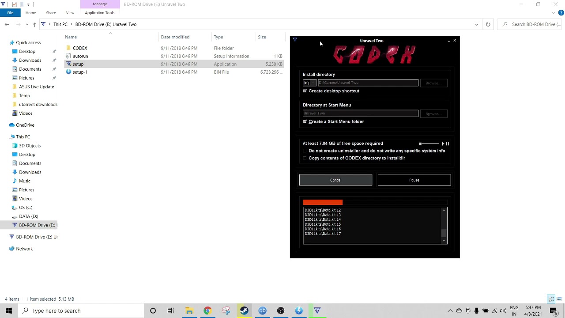The height and width of the screenshot is (318, 565).
Task: Sort files by Name column header
Action: click(71, 37)
